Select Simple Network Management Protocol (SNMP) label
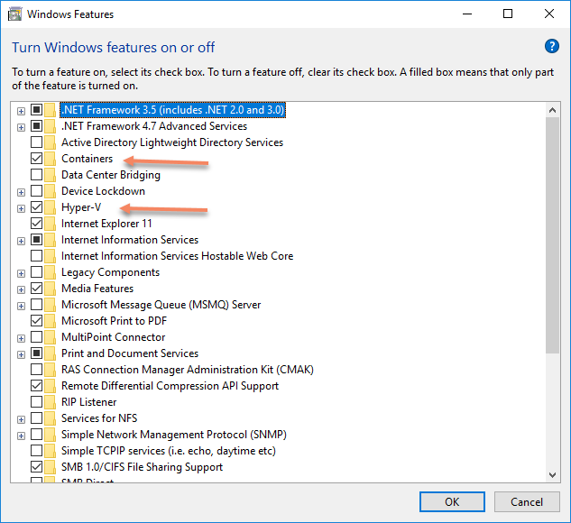571x523 pixels. [x=174, y=435]
